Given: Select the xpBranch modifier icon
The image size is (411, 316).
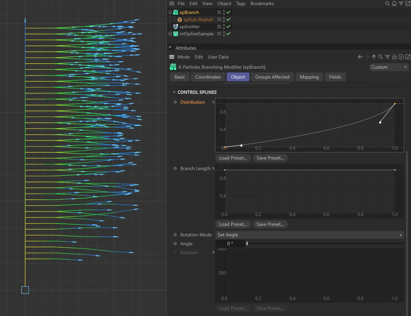Looking at the screenshot, I should pyautogui.click(x=176, y=12).
